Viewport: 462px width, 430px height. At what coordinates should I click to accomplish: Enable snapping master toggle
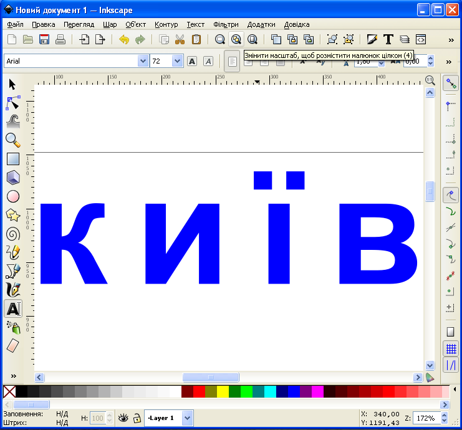451,83
